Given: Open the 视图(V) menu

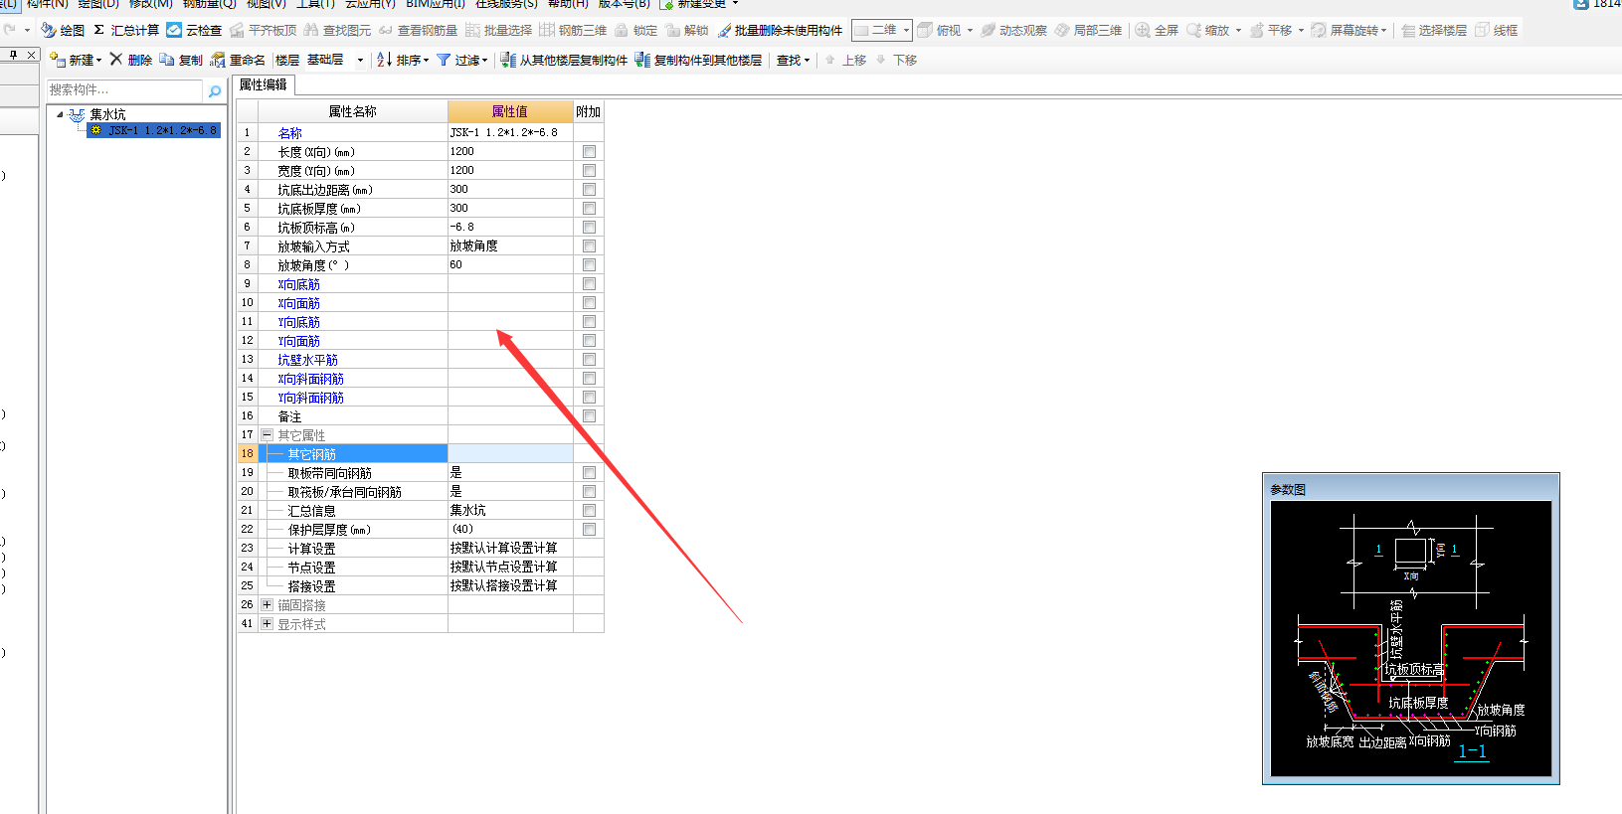Looking at the screenshot, I should pyautogui.click(x=266, y=4).
